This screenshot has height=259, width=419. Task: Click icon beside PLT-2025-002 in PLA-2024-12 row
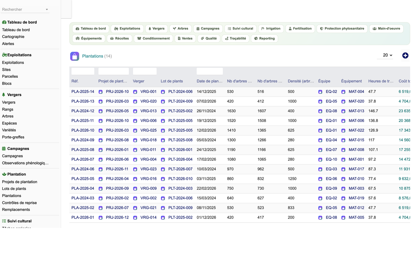[x=163, y=111]
